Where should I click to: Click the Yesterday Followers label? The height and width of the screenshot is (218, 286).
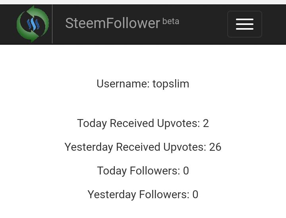pos(138,195)
